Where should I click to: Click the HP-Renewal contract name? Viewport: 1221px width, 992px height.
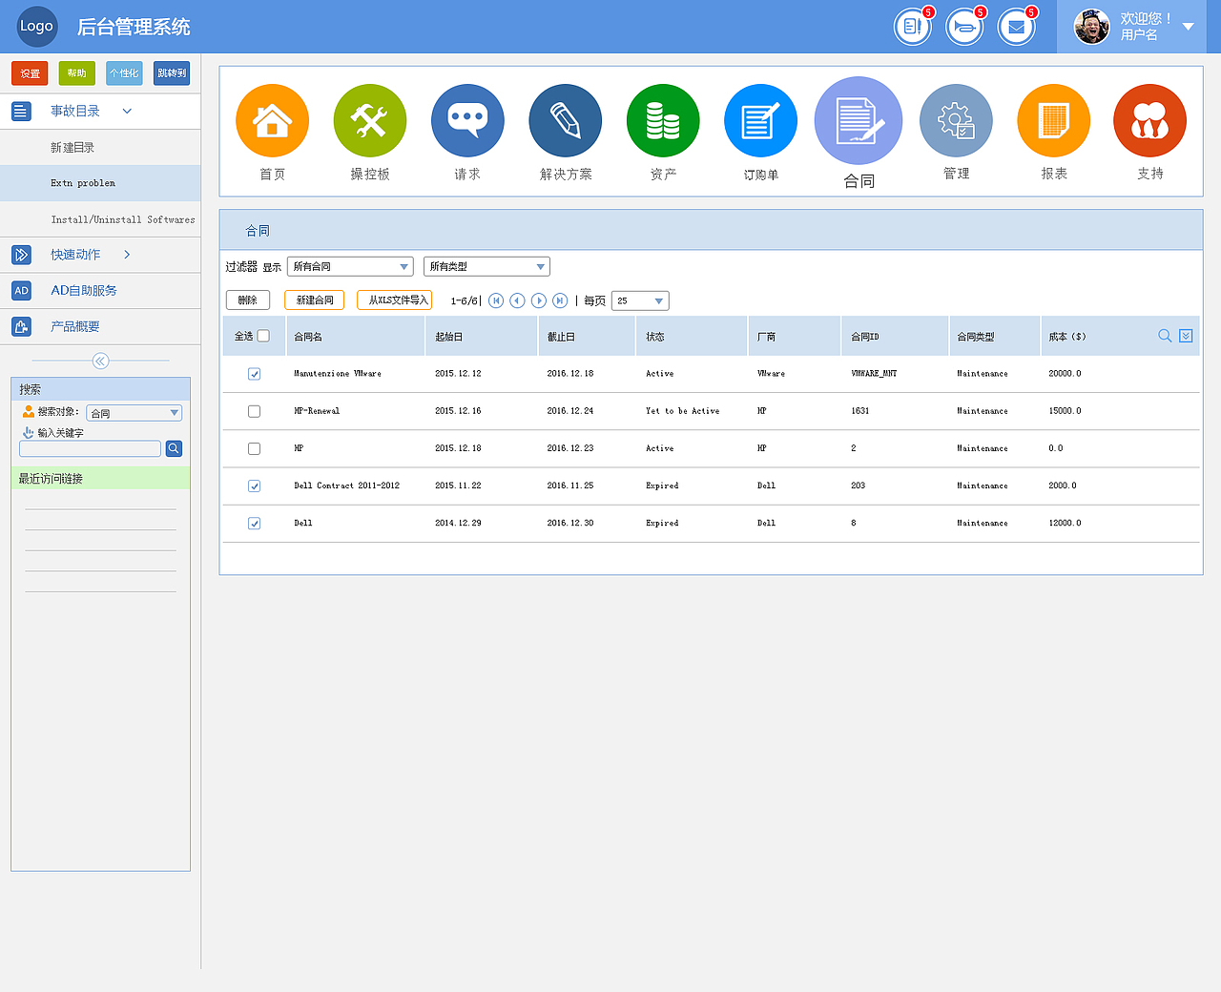click(317, 411)
